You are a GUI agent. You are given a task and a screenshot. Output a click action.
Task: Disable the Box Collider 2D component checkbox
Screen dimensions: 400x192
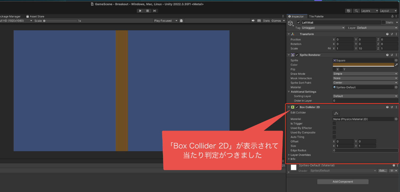coord(297,107)
